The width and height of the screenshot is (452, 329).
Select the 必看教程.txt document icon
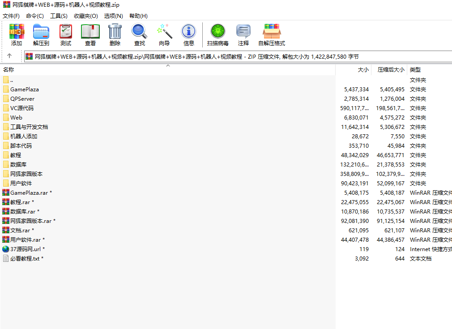click(x=6, y=258)
